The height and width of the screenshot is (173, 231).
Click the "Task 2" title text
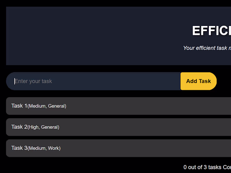pyautogui.click(x=19, y=127)
